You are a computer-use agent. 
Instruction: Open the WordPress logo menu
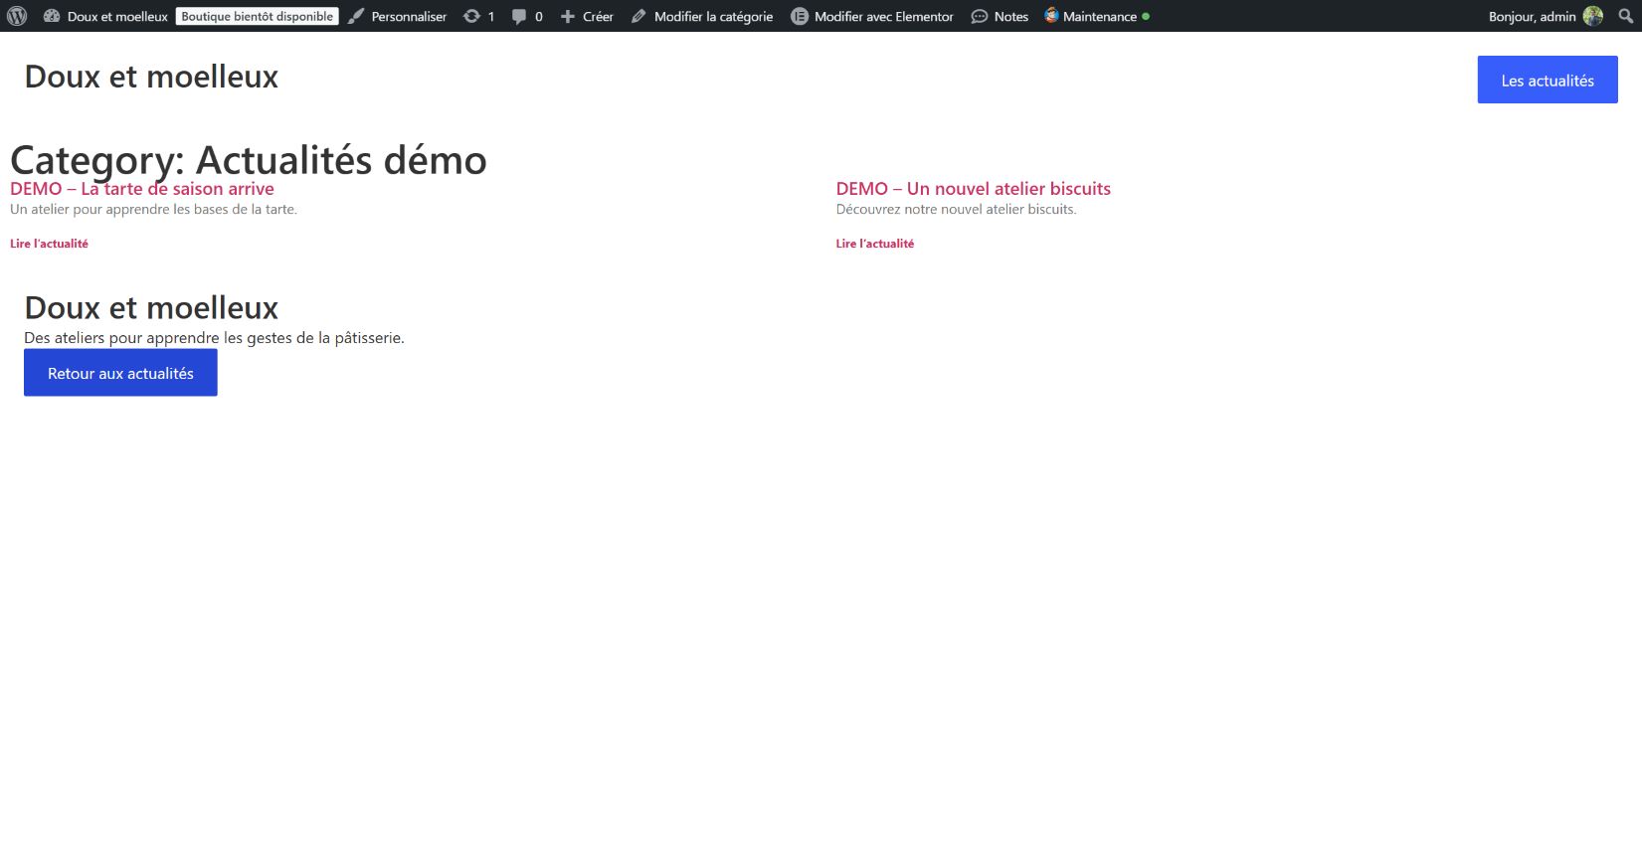(17, 16)
